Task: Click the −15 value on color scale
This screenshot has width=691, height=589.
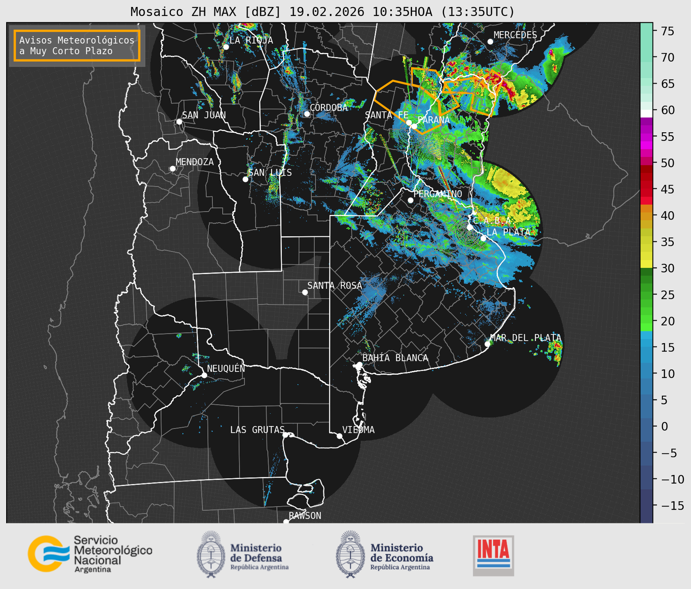Action: click(x=672, y=505)
